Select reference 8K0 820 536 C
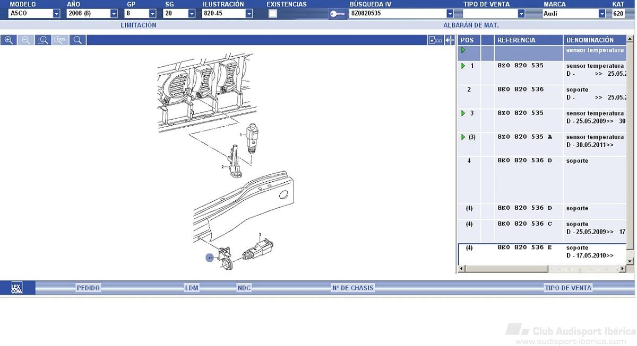The height and width of the screenshot is (346, 637). [x=525, y=224]
